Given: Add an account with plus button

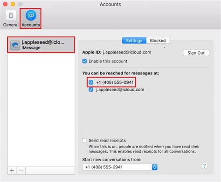Looking at the screenshot, I should [12, 170].
